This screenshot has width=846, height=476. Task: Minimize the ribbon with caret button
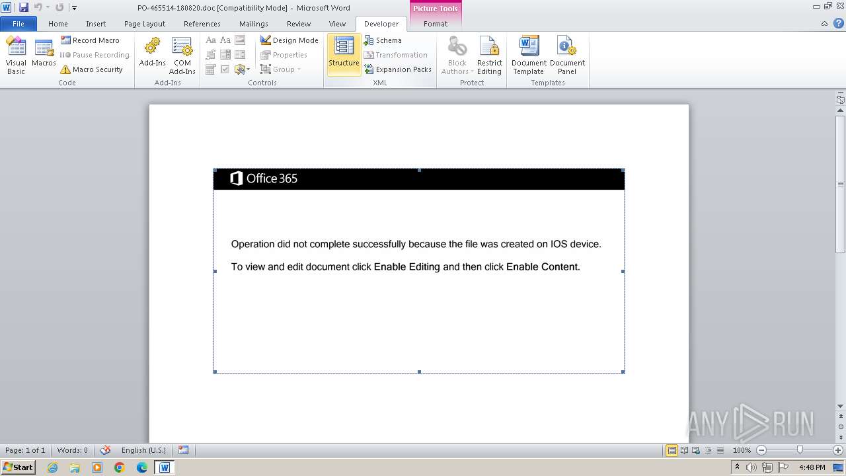coord(824,24)
